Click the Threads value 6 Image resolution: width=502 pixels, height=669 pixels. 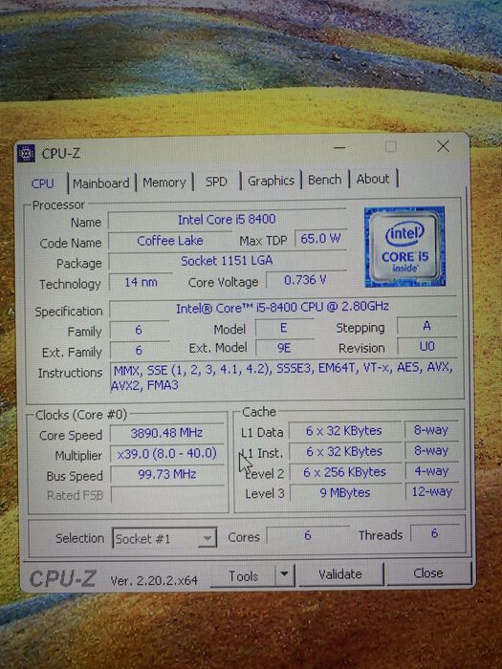[x=434, y=533]
